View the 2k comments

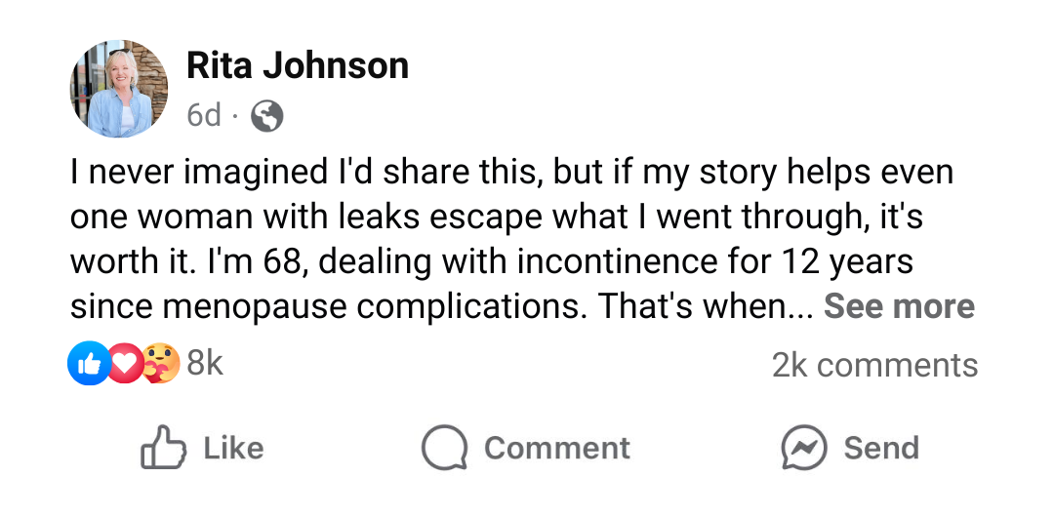(874, 365)
